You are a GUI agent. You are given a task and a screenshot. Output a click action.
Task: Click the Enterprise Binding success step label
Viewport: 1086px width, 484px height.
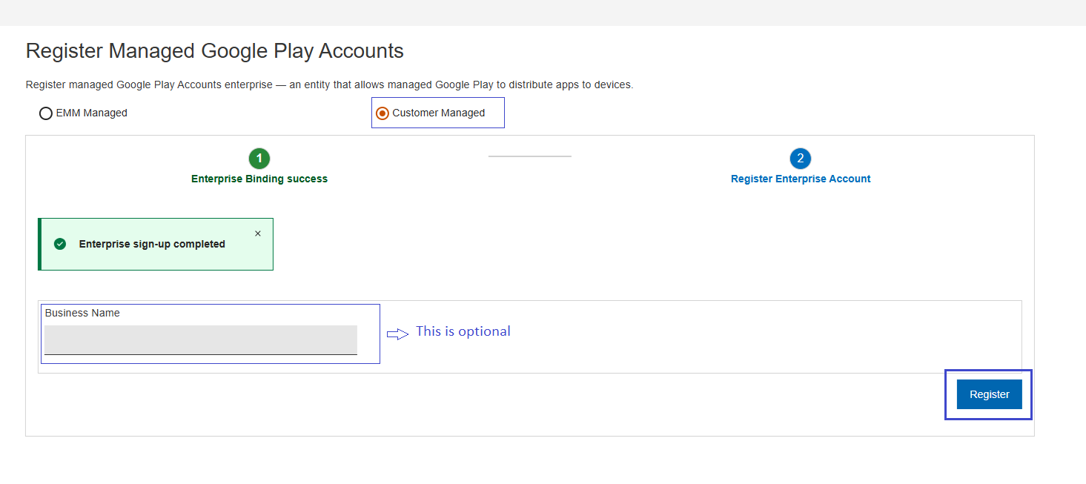click(259, 179)
